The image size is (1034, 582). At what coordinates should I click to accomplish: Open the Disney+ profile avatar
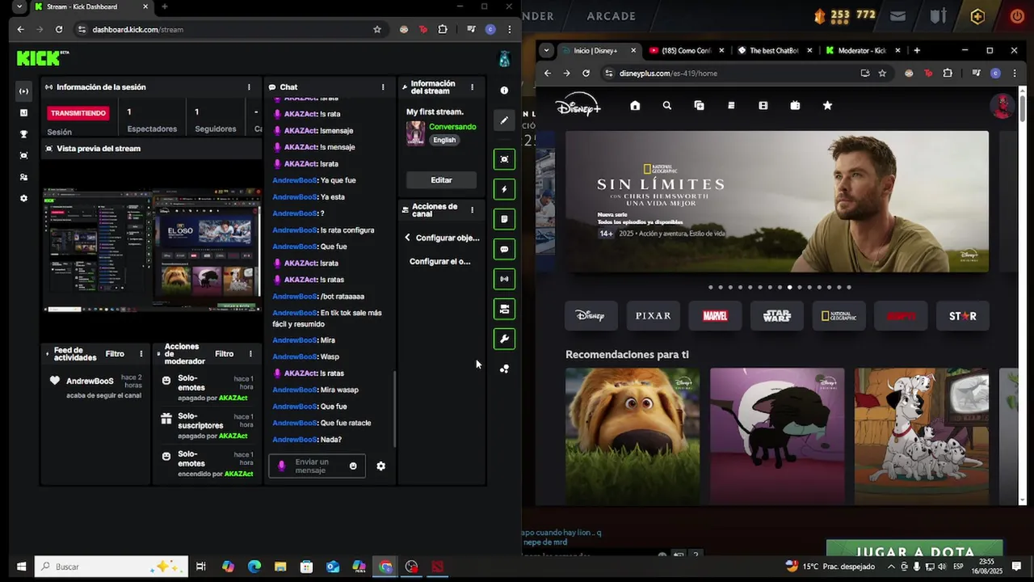pos(1002,106)
